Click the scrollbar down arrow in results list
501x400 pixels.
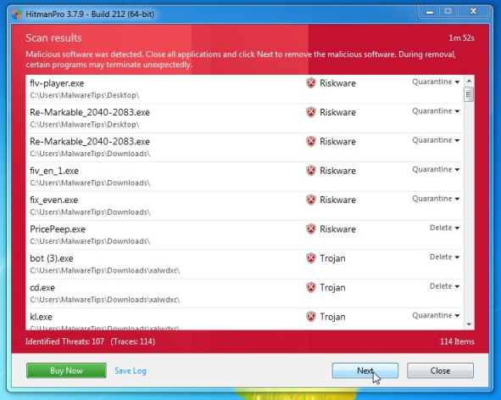click(469, 324)
